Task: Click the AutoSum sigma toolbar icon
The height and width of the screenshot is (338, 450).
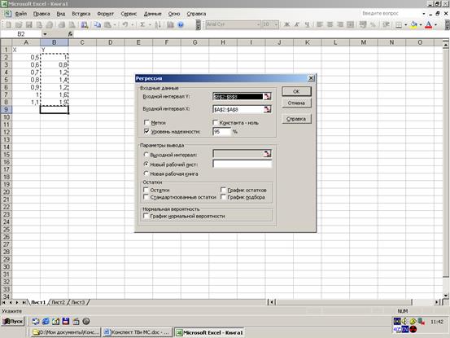Action: coord(142,24)
